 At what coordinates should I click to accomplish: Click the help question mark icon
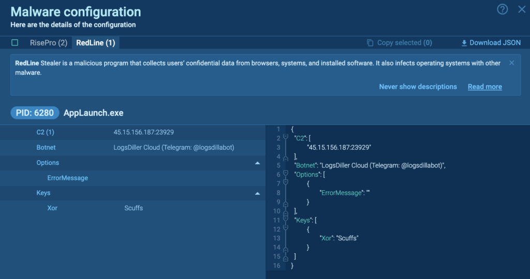(502, 9)
